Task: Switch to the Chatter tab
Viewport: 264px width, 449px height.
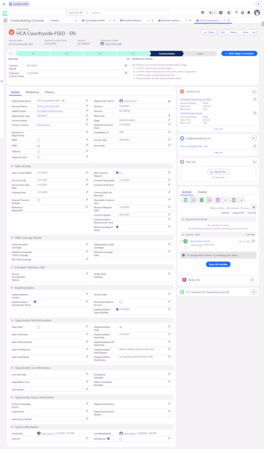Action: (202, 192)
